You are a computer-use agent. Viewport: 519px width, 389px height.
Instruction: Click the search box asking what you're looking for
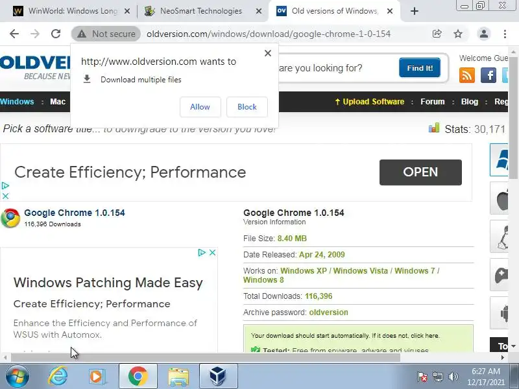coord(337,68)
